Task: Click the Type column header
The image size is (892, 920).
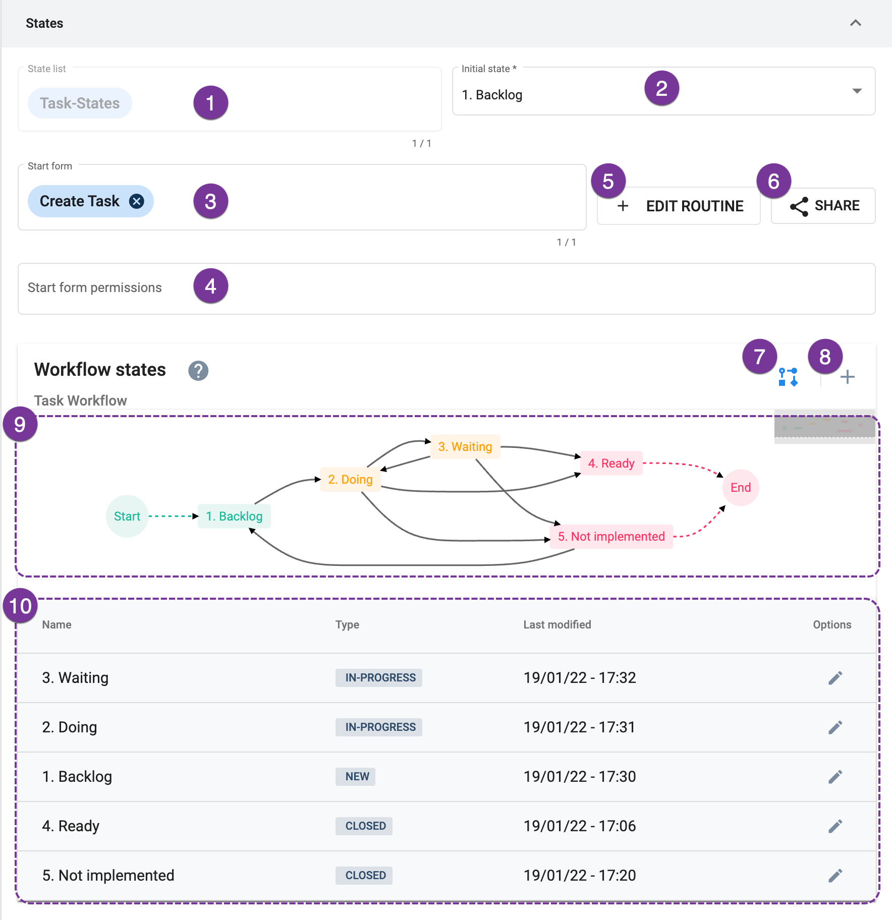Action: coord(347,624)
